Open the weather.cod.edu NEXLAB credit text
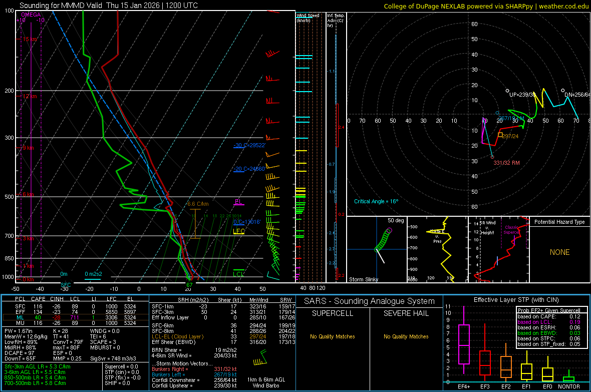This screenshot has height=392, width=591. pos(486,6)
